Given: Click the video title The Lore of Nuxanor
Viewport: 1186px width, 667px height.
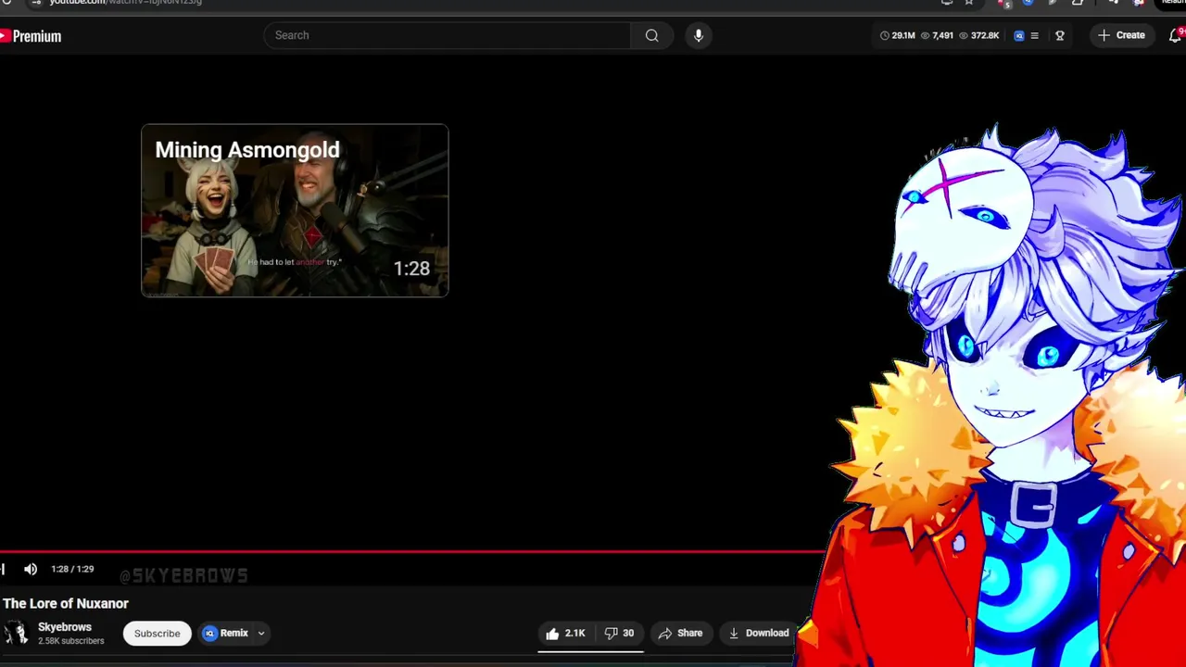Looking at the screenshot, I should [66, 603].
